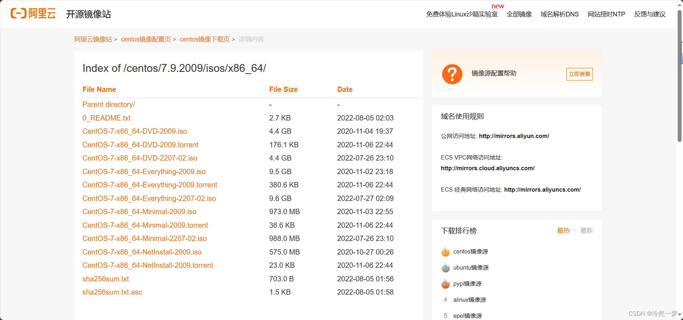683x320 pixels.
Task: Switch to the 最新 download ranking tab
Action: pyautogui.click(x=586, y=231)
